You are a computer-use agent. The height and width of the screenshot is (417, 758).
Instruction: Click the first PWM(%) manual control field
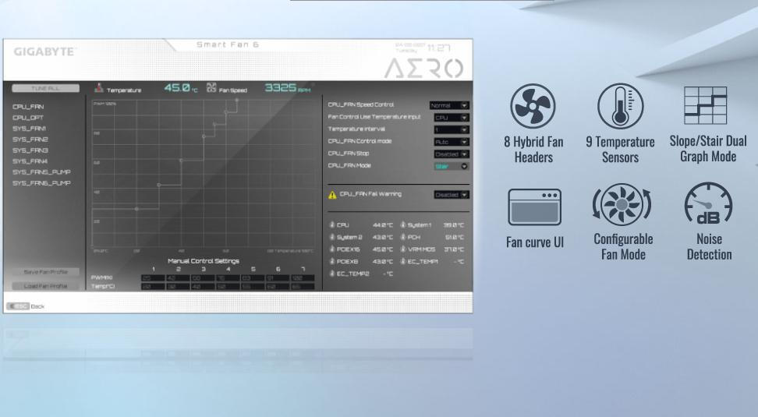click(153, 277)
